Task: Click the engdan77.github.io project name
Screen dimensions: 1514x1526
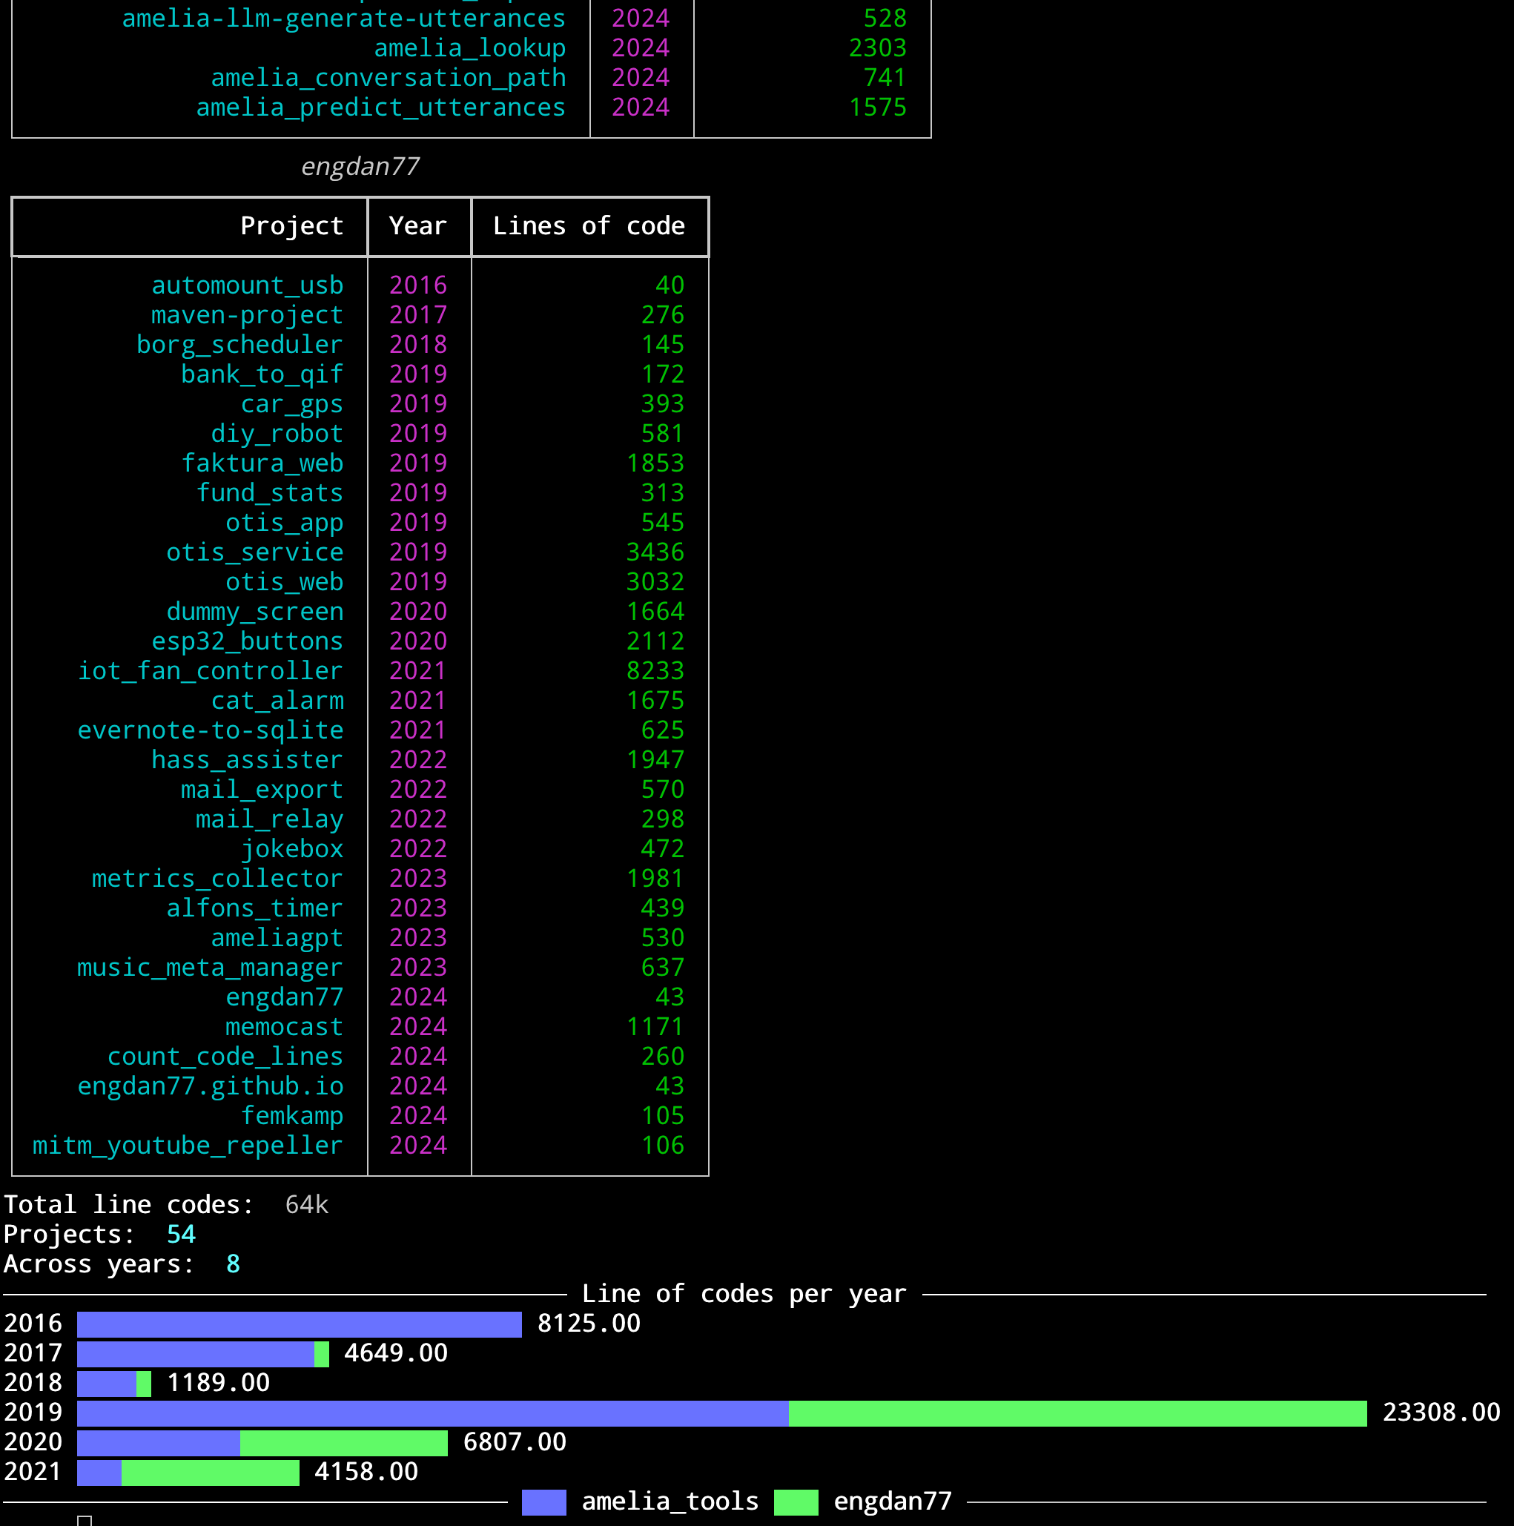Action: [210, 1086]
